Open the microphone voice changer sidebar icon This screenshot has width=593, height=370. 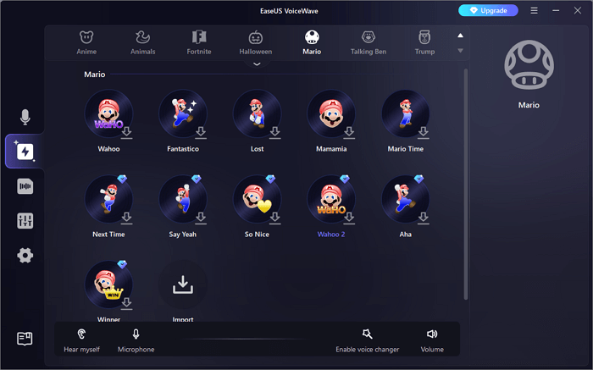[25, 117]
